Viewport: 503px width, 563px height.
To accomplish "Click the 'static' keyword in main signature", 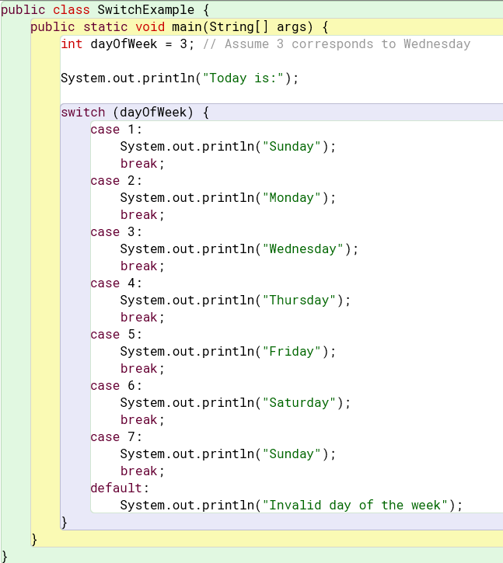I will 106,27.
